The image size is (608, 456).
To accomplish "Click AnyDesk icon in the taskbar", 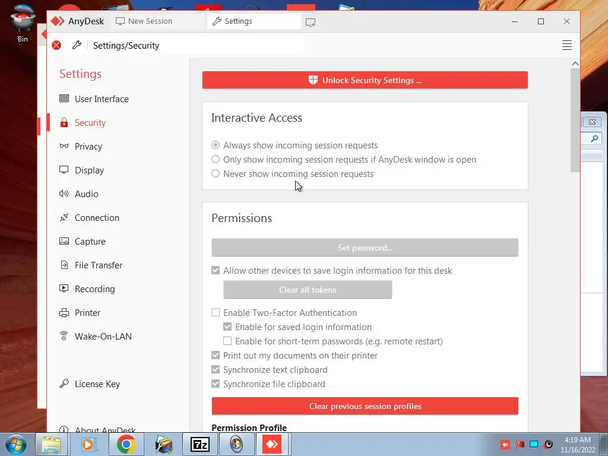I will click(x=272, y=444).
